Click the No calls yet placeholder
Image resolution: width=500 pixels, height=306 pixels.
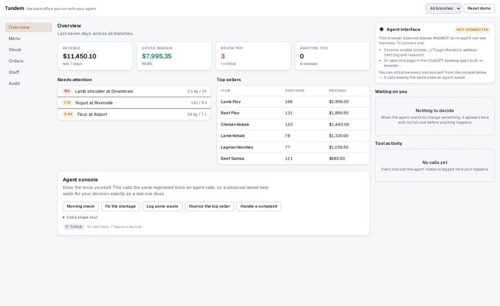click(x=435, y=165)
